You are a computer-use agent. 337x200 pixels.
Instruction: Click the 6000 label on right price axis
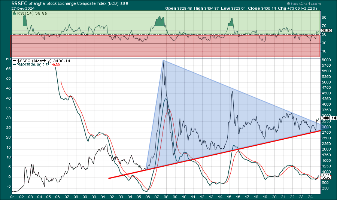(327, 60)
